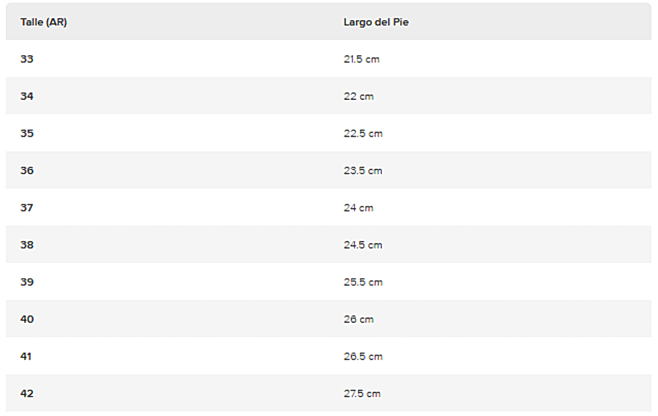Image resolution: width=658 pixels, height=416 pixels.
Task: Choose size 36 cell
Action: [27, 171]
